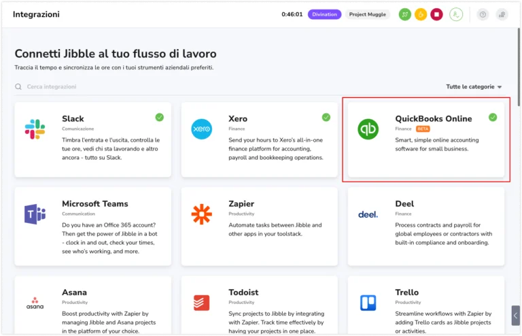This screenshot has height=336, width=522.
Task: Click Xero's green connected checkmark
Action: point(326,117)
